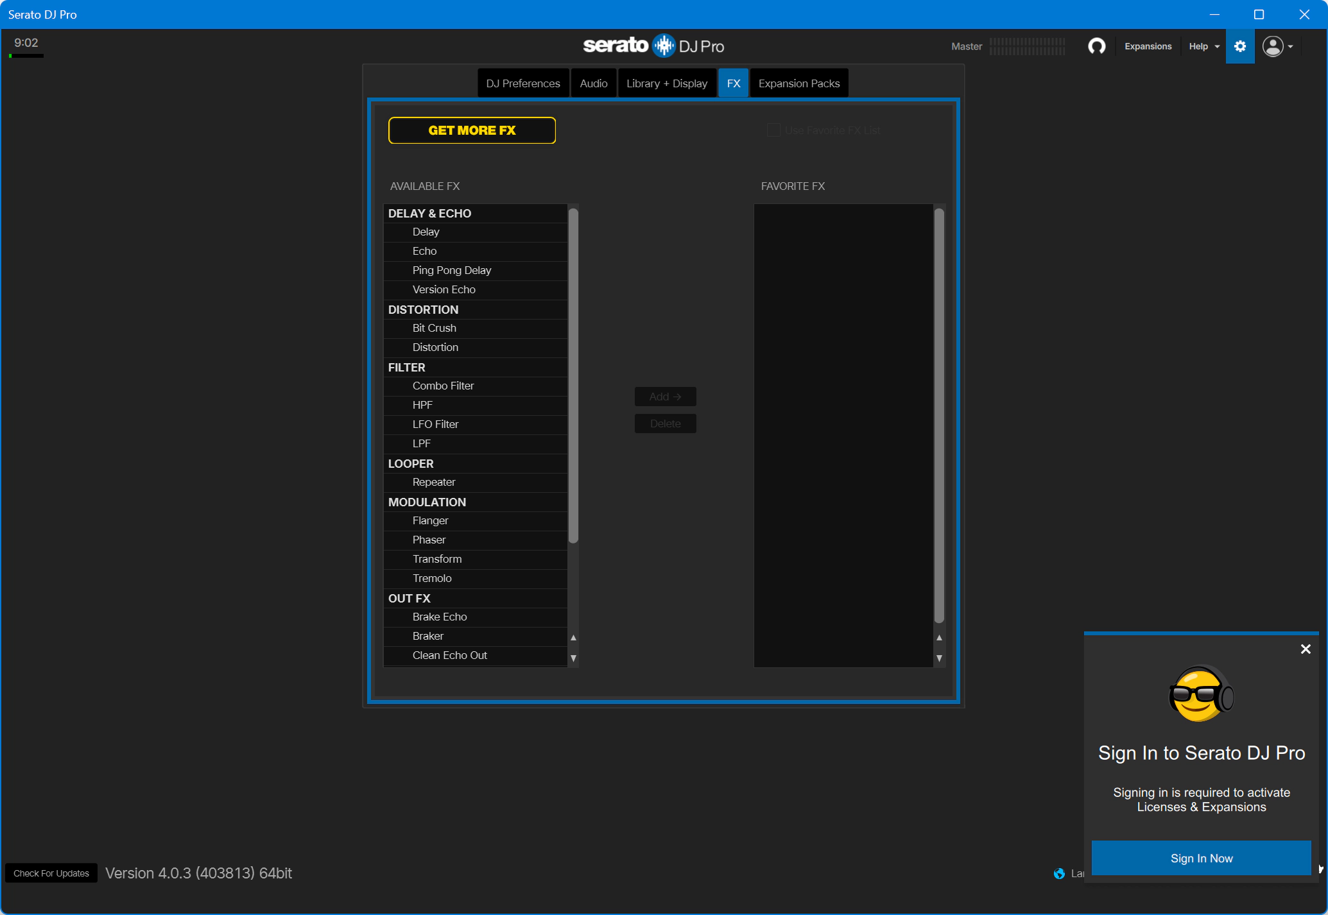This screenshot has width=1328, height=915.
Task: Click the globe language icon
Action: [1059, 873]
